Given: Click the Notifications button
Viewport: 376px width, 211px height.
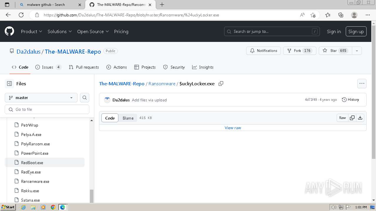Looking at the screenshot, I should (x=263, y=51).
